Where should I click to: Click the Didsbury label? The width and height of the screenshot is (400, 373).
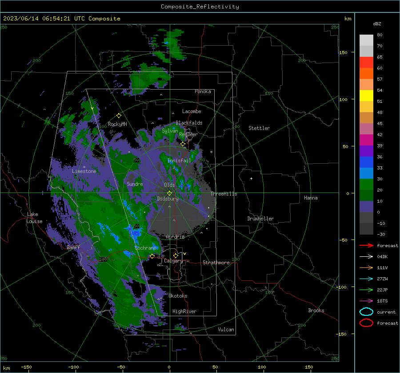pyautogui.click(x=168, y=199)
